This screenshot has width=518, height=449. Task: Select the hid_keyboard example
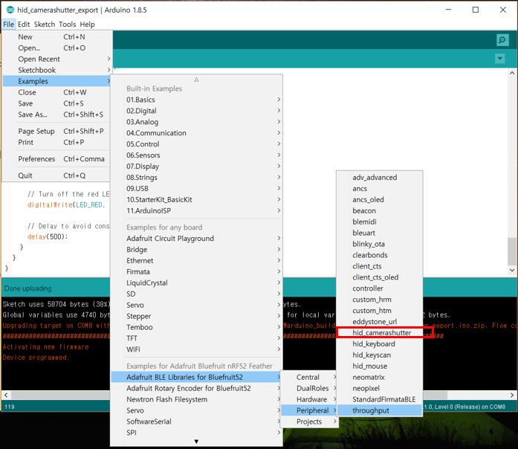373,344
